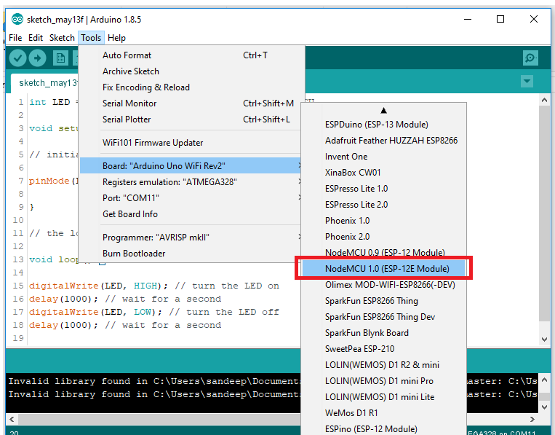555x435 pixels.
Task: Select LOLIN(WEMOS) D1 mini Lite board
Action: (x=383, y=396)
